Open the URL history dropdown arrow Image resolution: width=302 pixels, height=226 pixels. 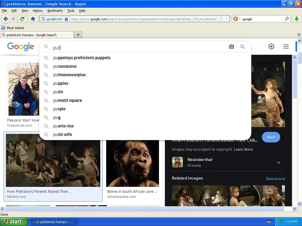[x=227, y=19]
